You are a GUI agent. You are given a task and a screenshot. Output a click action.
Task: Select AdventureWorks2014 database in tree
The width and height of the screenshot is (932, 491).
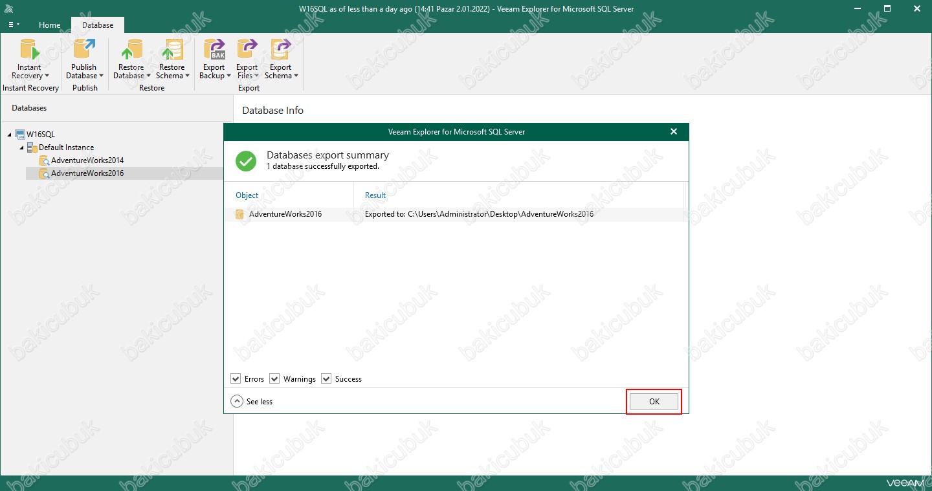(x=87, y=160)
